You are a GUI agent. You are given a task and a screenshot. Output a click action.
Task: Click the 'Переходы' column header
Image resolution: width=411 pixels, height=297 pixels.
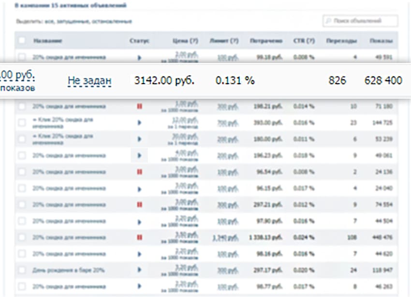341,41
